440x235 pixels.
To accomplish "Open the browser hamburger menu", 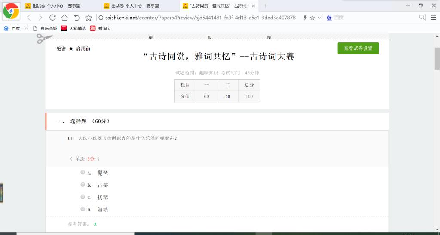I will click(433, 18).
